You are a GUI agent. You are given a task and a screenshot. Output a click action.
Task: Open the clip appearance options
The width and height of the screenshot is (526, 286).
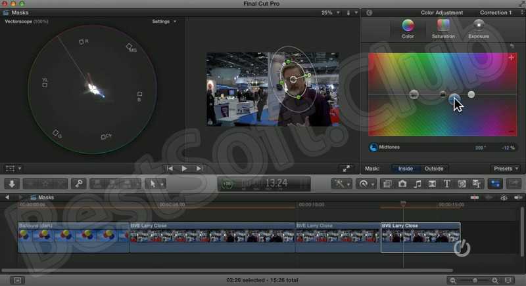pos(508,280)
